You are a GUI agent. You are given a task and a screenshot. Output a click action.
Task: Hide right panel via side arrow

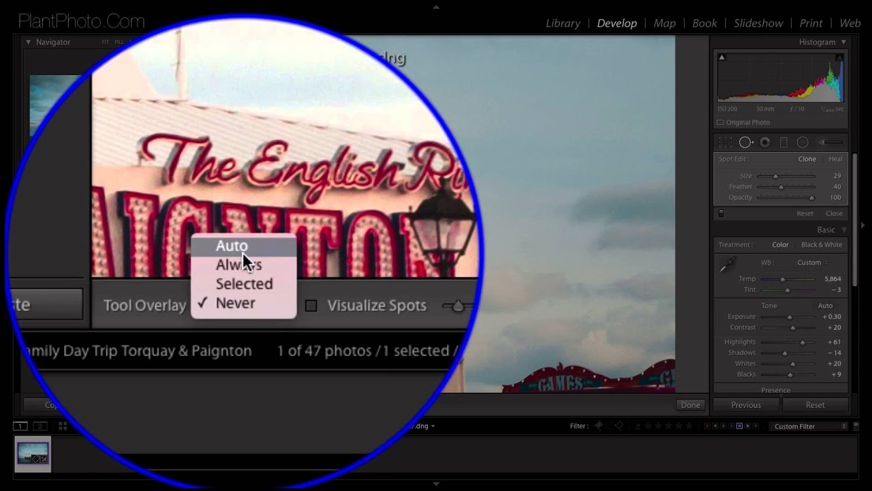[862, 225]
